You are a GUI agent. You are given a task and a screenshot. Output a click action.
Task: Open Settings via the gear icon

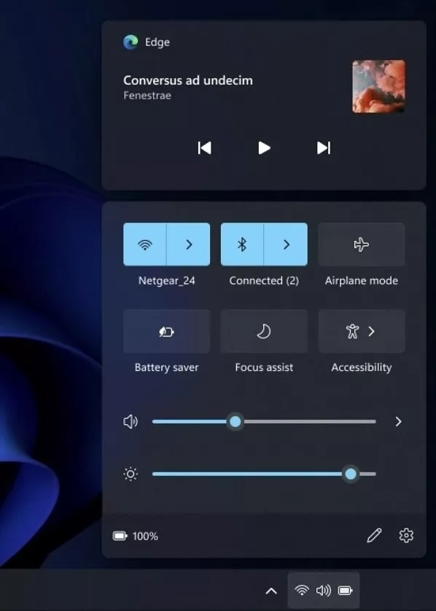pyautogui.click(x=406, y=535)
